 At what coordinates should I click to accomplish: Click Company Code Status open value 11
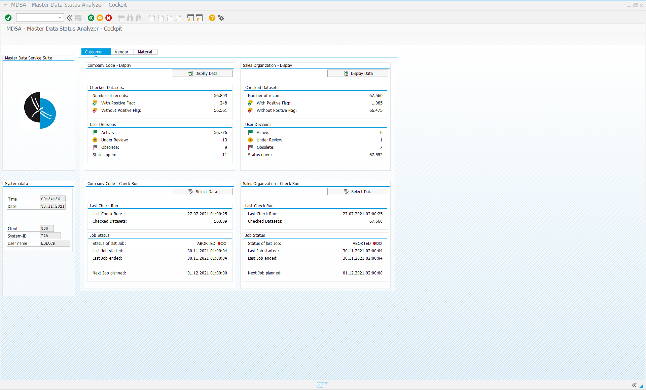(x=224, y=155)
